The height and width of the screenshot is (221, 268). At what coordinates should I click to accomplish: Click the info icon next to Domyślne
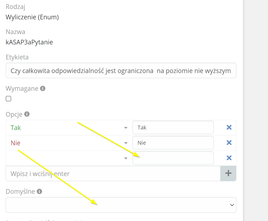[x=40, y=192]
